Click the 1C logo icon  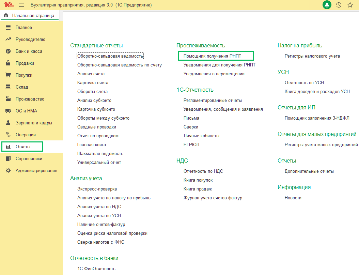coord(9,5)
